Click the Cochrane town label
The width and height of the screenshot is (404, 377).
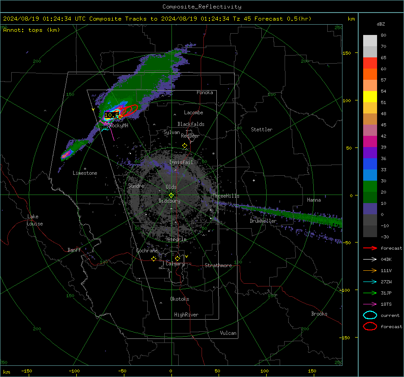tap(147, 251)
